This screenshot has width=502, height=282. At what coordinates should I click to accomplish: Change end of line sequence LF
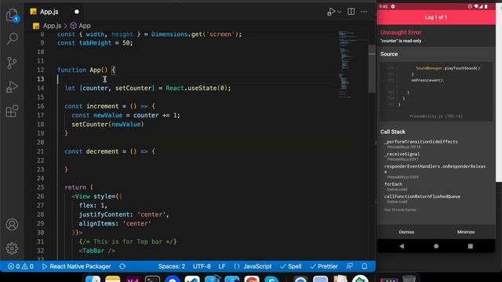(x=222, y=266)
